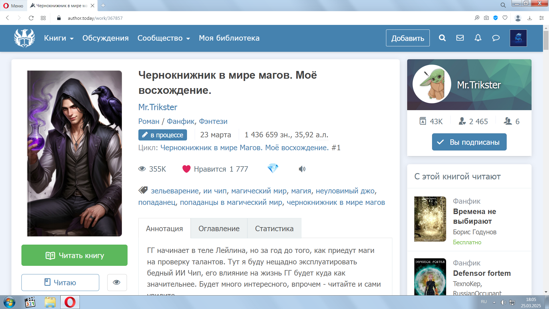549x309 pixels.
Task: Click the blue diamond award icon
Action: tap(273, 168)
